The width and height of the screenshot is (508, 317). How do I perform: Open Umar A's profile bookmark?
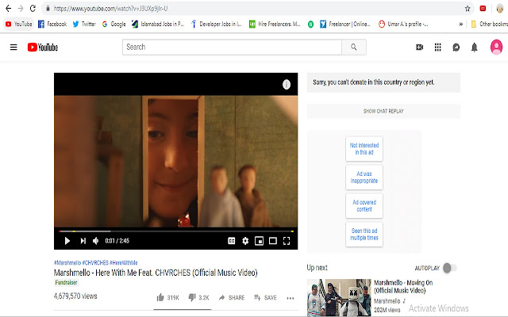click(403, 24)
